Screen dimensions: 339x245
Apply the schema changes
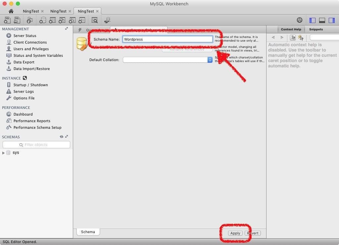coord(235,233)
